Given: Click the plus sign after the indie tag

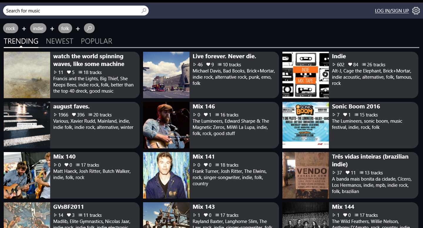Looking at the screenshot, I should tap(52, 28).
